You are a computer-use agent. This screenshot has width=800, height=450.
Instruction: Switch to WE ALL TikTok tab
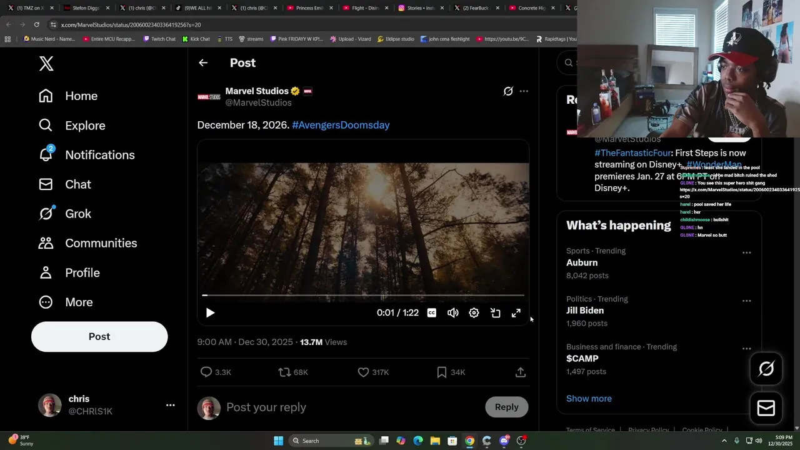(199, 8)
